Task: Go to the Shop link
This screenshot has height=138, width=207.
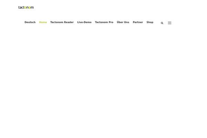Action: 150,22
